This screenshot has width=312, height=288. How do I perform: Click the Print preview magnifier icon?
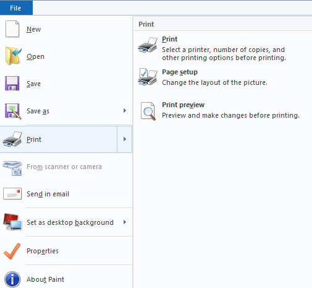[148, 111]
